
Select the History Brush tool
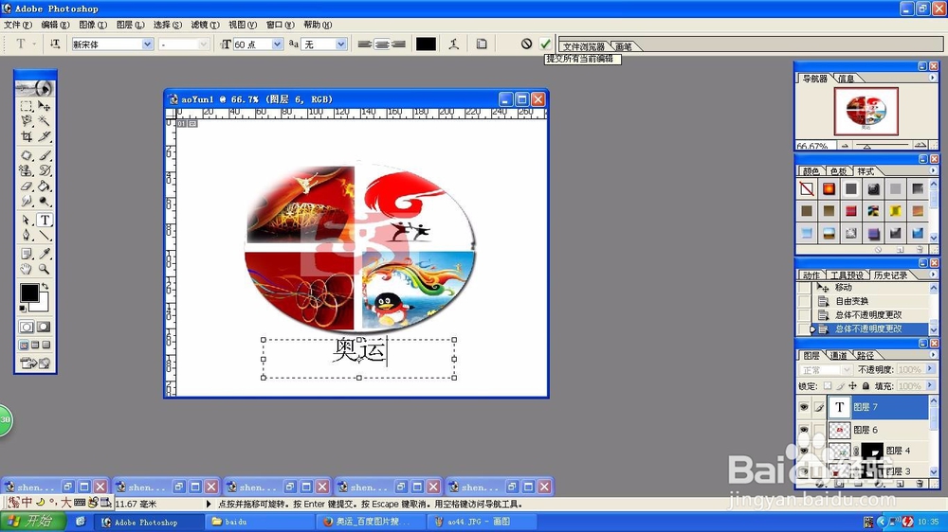(45, 171)
